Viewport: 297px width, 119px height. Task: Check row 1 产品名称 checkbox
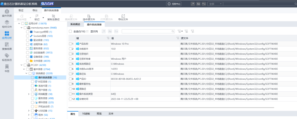coord(70,44)
